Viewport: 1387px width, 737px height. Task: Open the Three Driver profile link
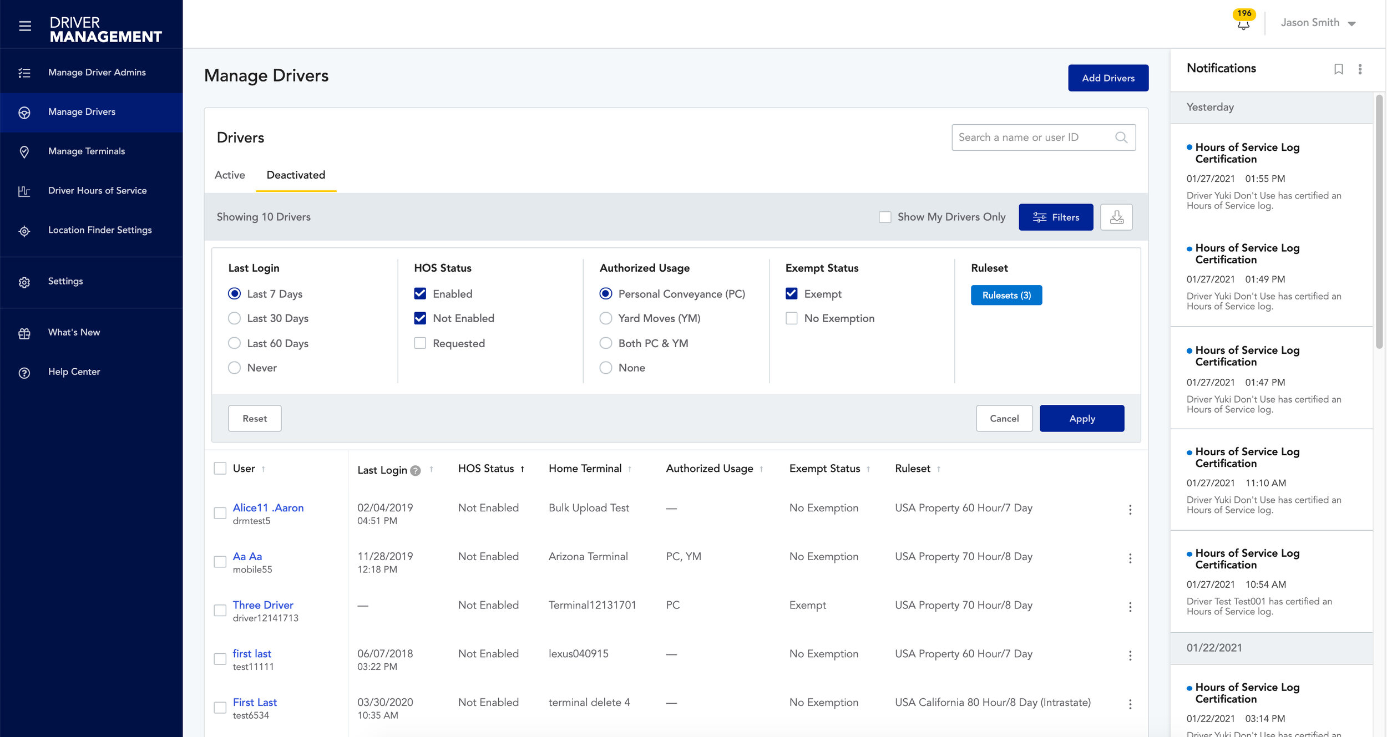[x=263, y=604]
